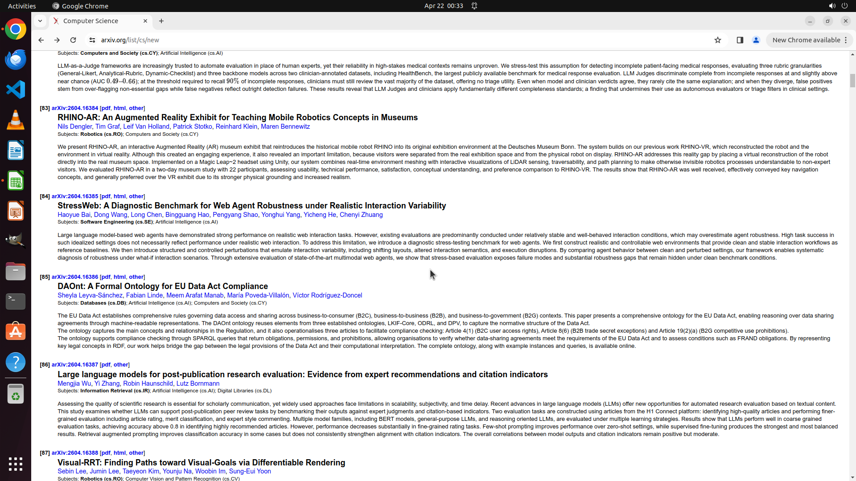856x481 pixels.
Task: Reload the arXiv page
Action: click(x=73, y=40)
